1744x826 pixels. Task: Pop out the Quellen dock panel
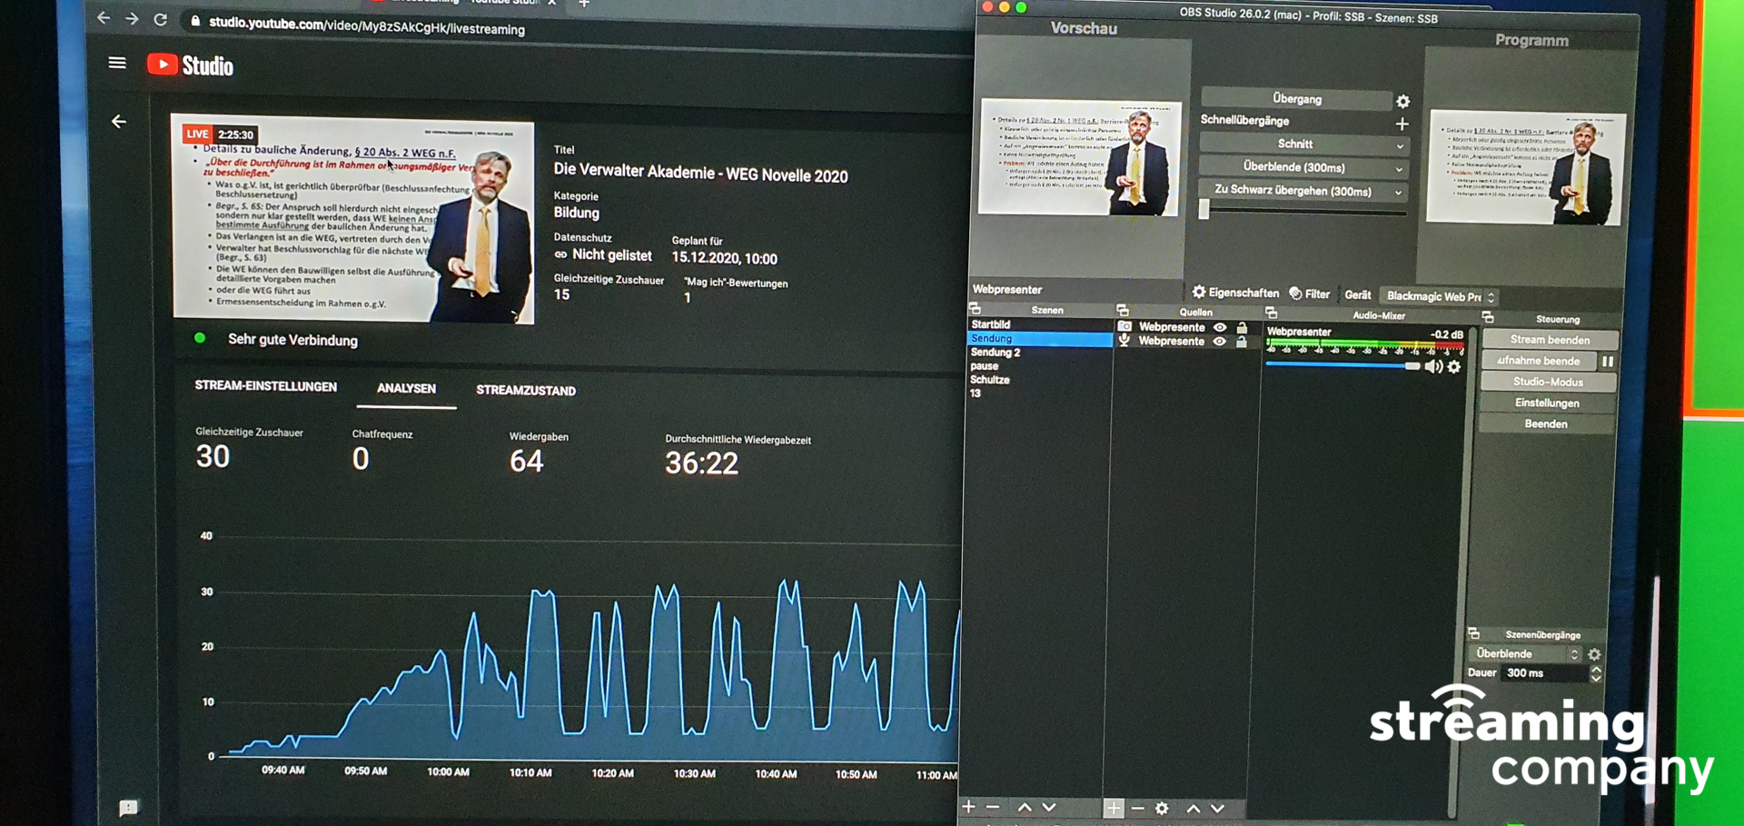(x=1123, y=310)
